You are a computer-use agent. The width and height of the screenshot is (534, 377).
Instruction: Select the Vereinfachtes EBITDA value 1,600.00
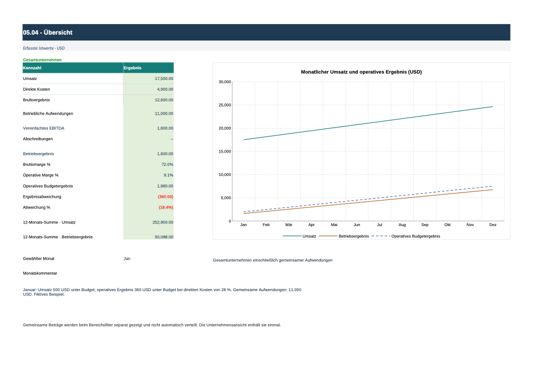[165, 128]
